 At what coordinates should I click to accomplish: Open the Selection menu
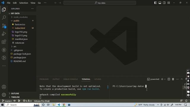tap(23, 3)
